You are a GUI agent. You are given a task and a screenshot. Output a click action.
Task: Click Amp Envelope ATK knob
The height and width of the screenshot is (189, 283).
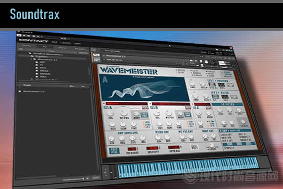[x=112, y=139]
